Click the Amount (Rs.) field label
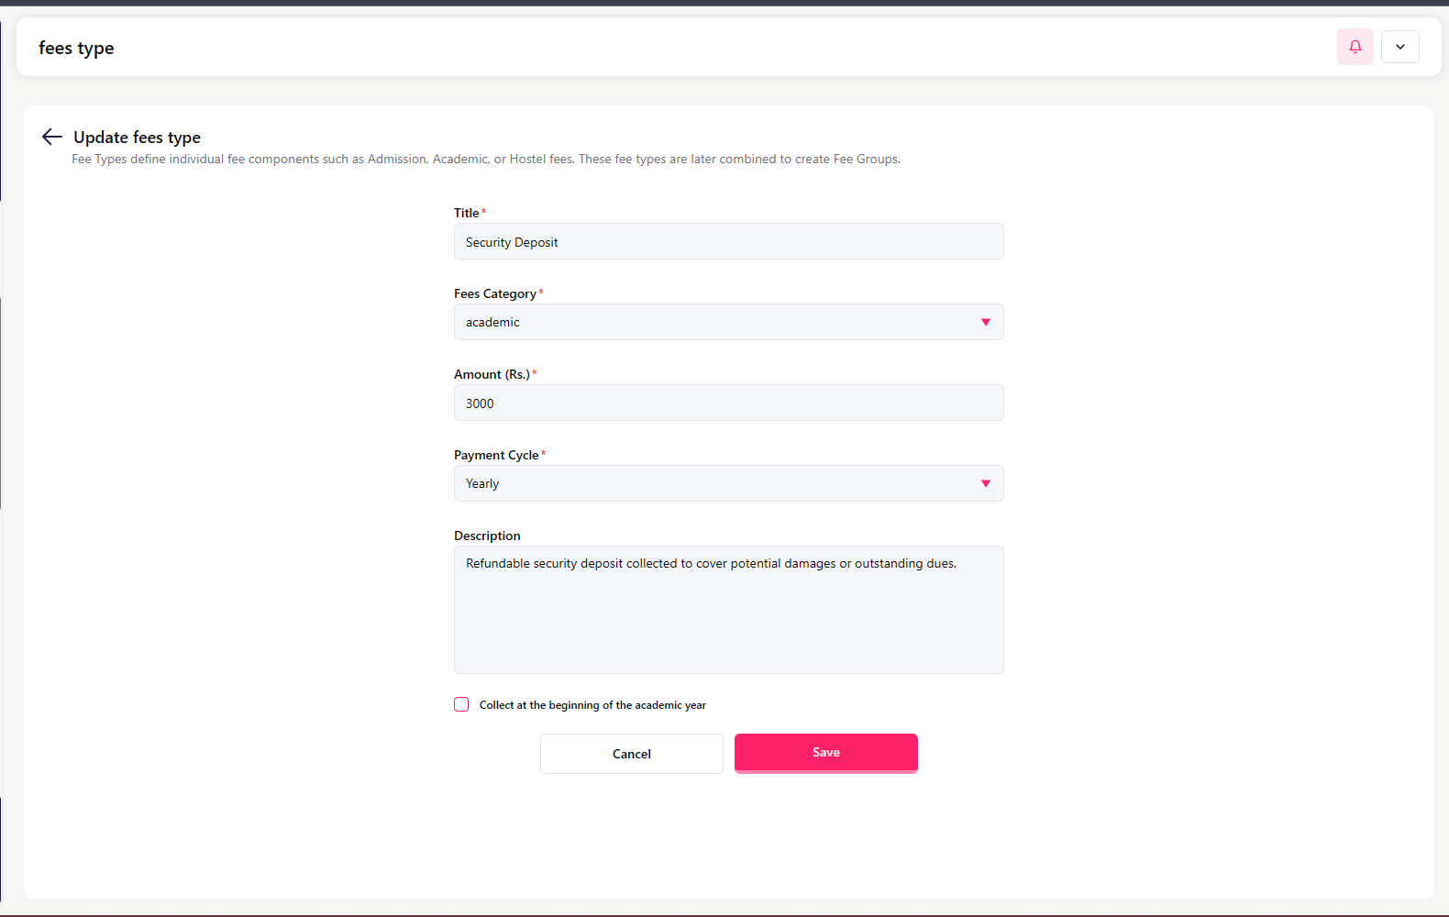 (x=492, y=375)
